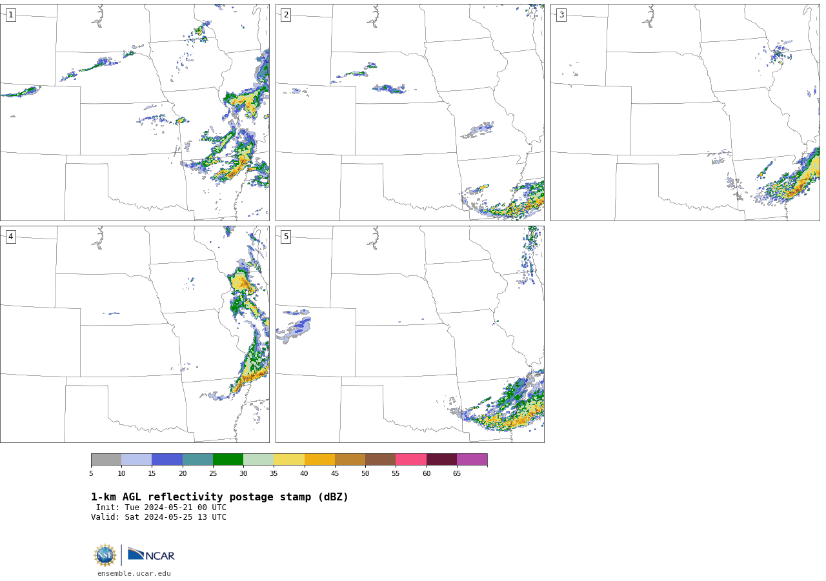This screenshot has width=826, height=581.
Task: Click the colorbar tick label 35
Action: click(x=274, y=473)
